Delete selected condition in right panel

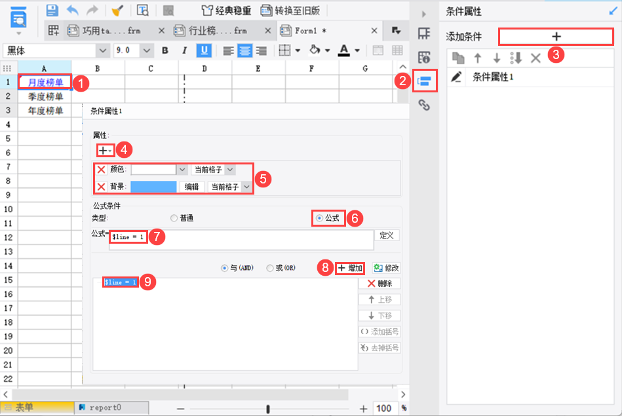point(535,58)
